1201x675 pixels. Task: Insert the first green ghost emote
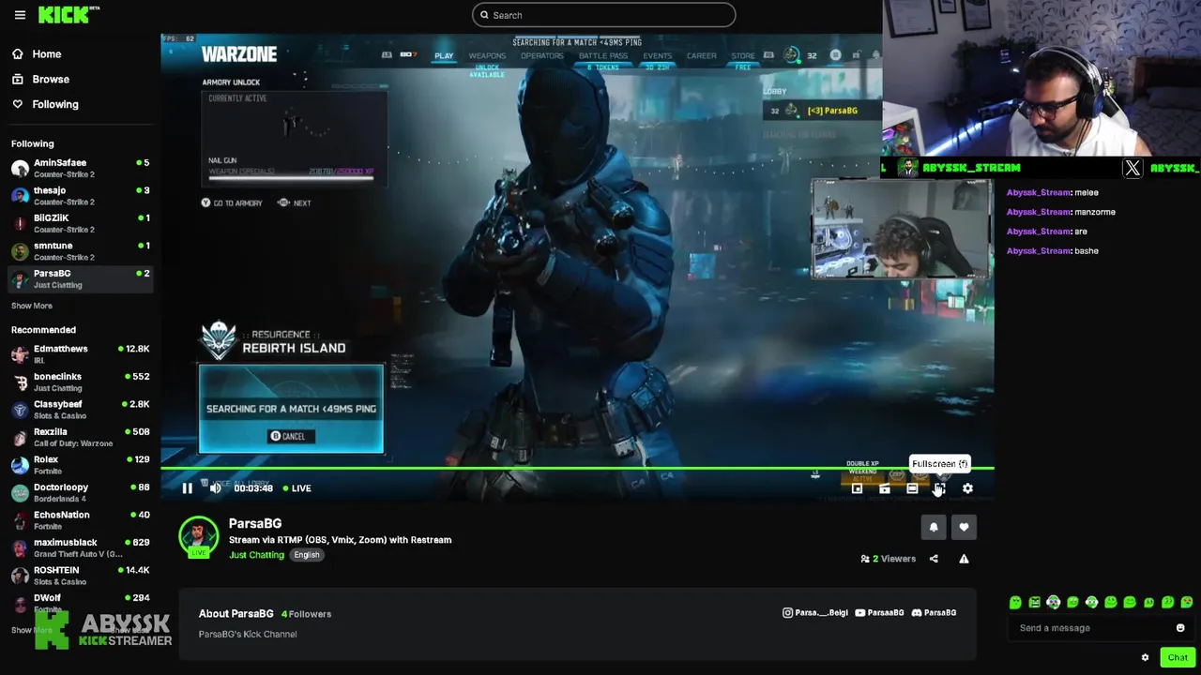click(x=1015, y=603)
